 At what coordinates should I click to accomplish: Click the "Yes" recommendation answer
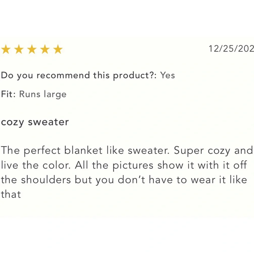167,75
